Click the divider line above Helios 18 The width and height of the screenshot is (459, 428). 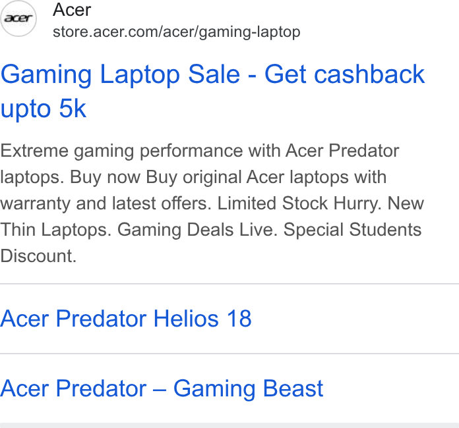point(229,284)
